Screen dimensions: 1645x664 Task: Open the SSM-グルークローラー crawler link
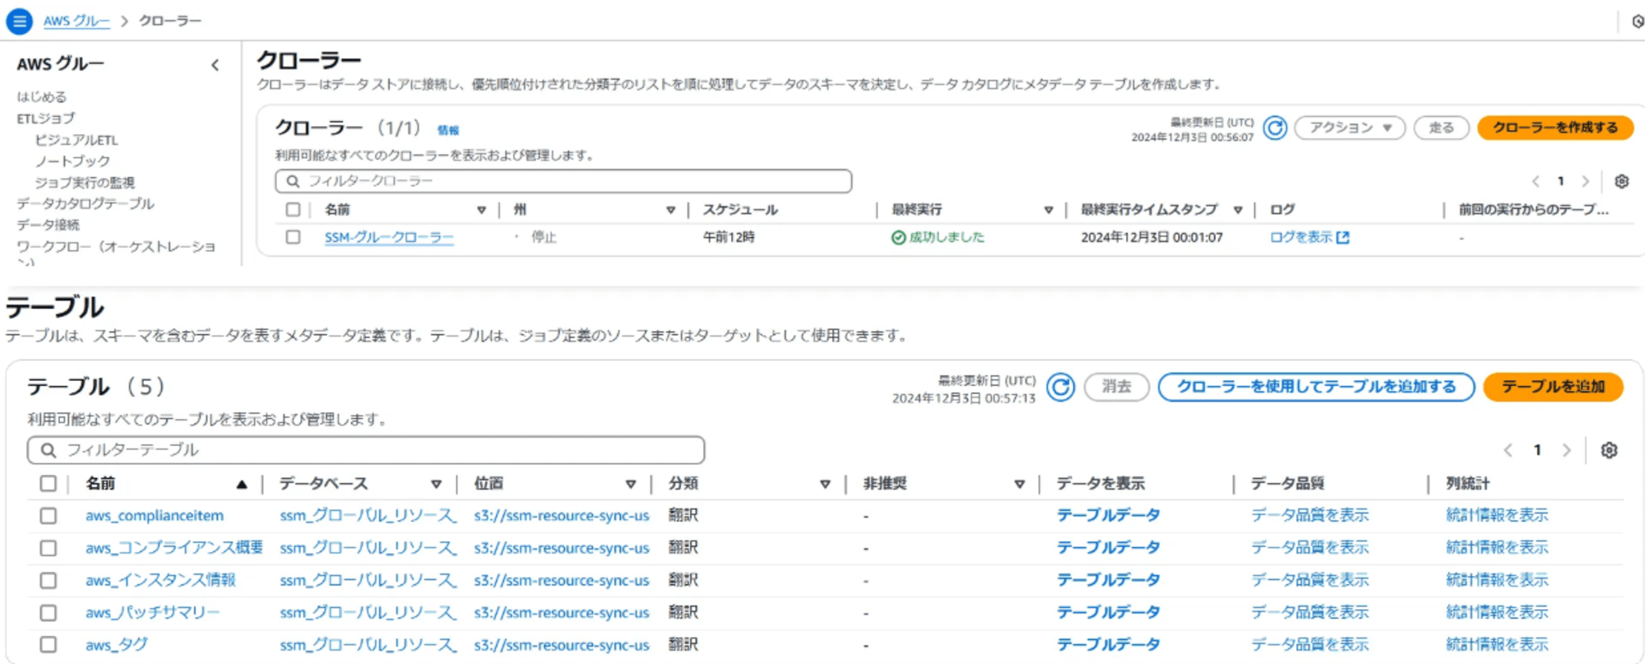389,237
